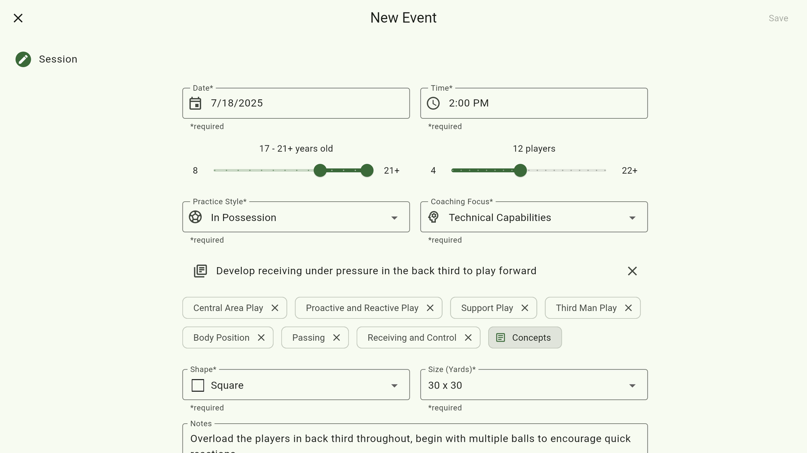This screenshot has width=807, height=453.
Task: Remove the Receiving and Control chip
Action: click(x=468, y=338)
